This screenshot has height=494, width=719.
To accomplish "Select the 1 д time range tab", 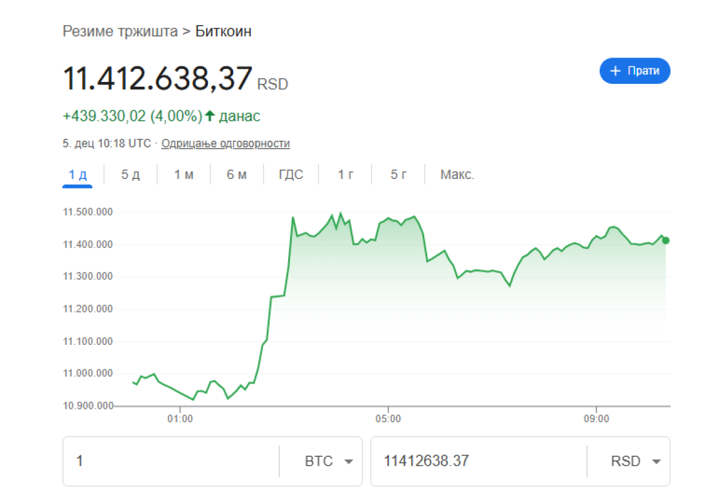I will [x=78, y=175].
